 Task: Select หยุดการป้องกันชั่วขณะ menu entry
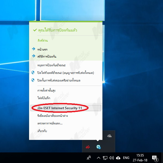click(x=51, y=65)
